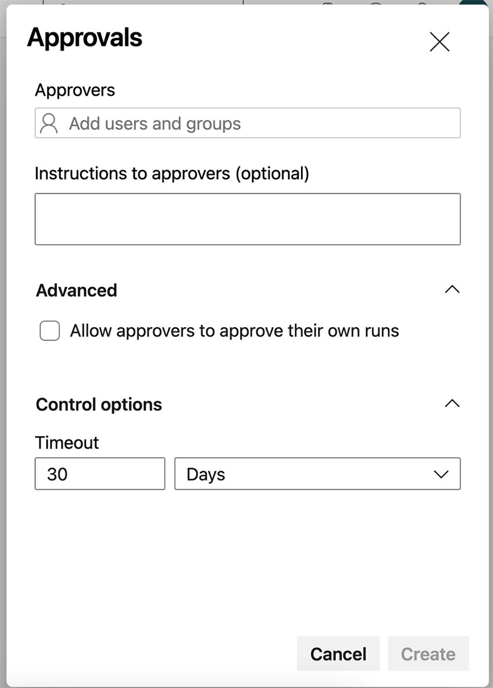Close the Approvals dialog with the X
The width and height of the screenshot is (493, 688).
pyautogui.click(x=440, y=42)
